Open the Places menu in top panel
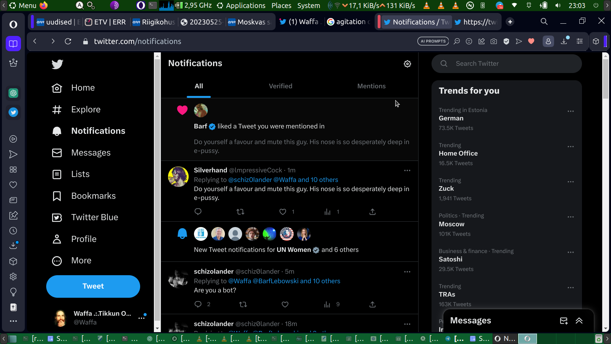The height and width of the screenshot is (344, 611). tap(281, 5)
